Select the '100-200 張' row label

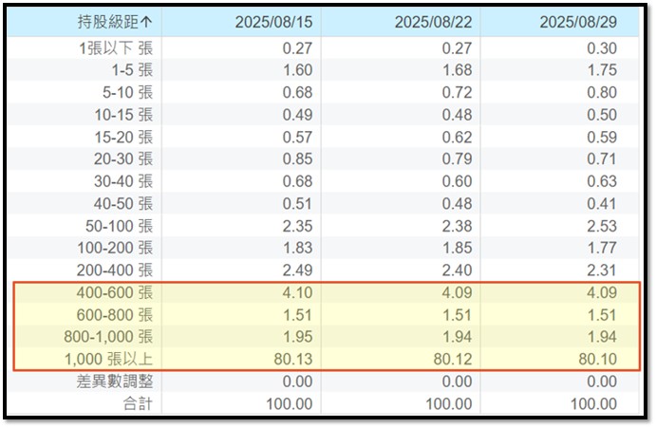pos(115,248)
